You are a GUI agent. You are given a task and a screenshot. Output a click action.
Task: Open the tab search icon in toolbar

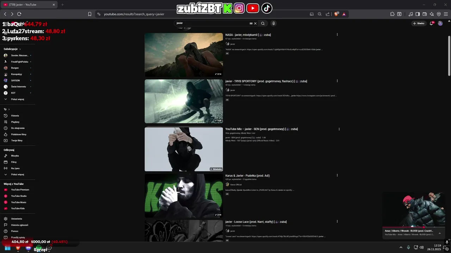399,14
